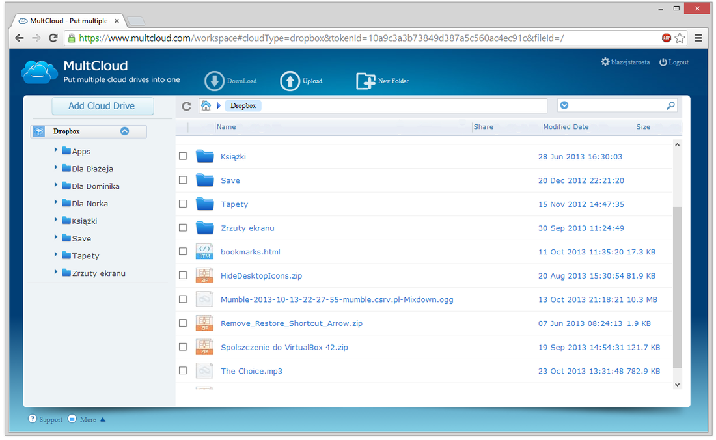Collapse the Dropbox drive with chevron
716x440 pixels.
point(125,131)
